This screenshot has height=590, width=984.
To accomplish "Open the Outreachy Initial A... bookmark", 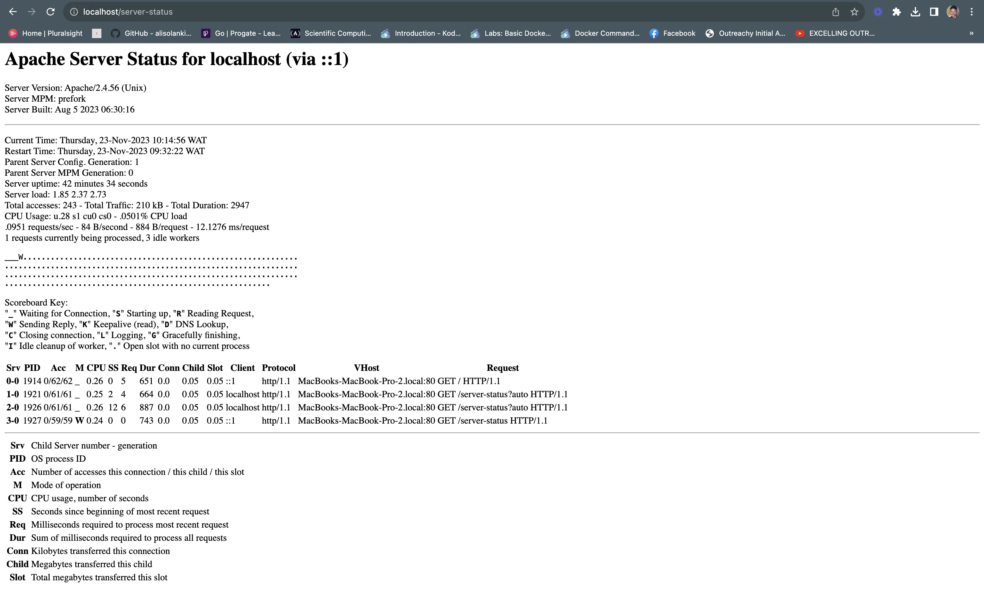I will (x=745, y=33).
